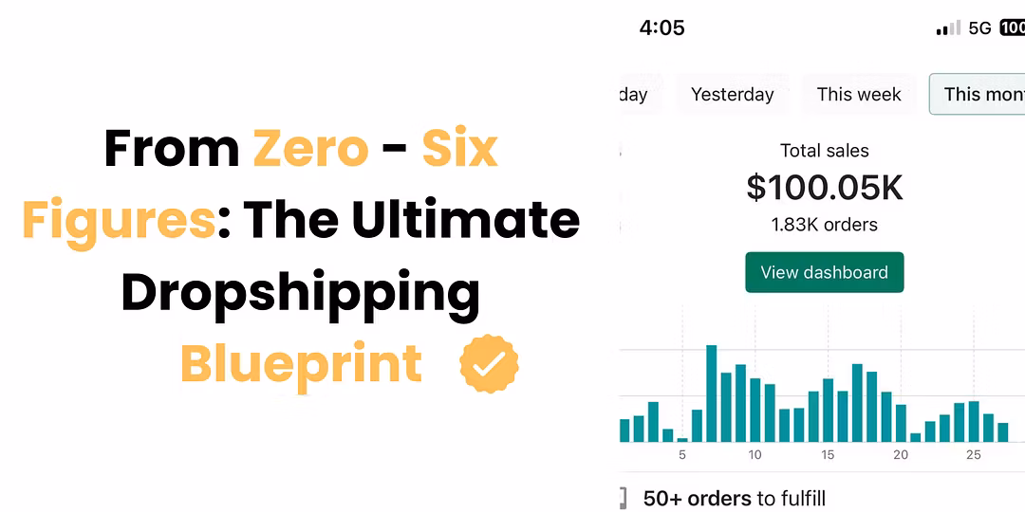Image resolution: width=1025 pixels, height=512 pixels.
Task: Tap the battery level indicator
Action: 1012,28
